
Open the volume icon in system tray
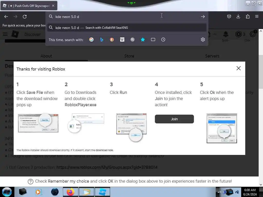pos(237,192)
